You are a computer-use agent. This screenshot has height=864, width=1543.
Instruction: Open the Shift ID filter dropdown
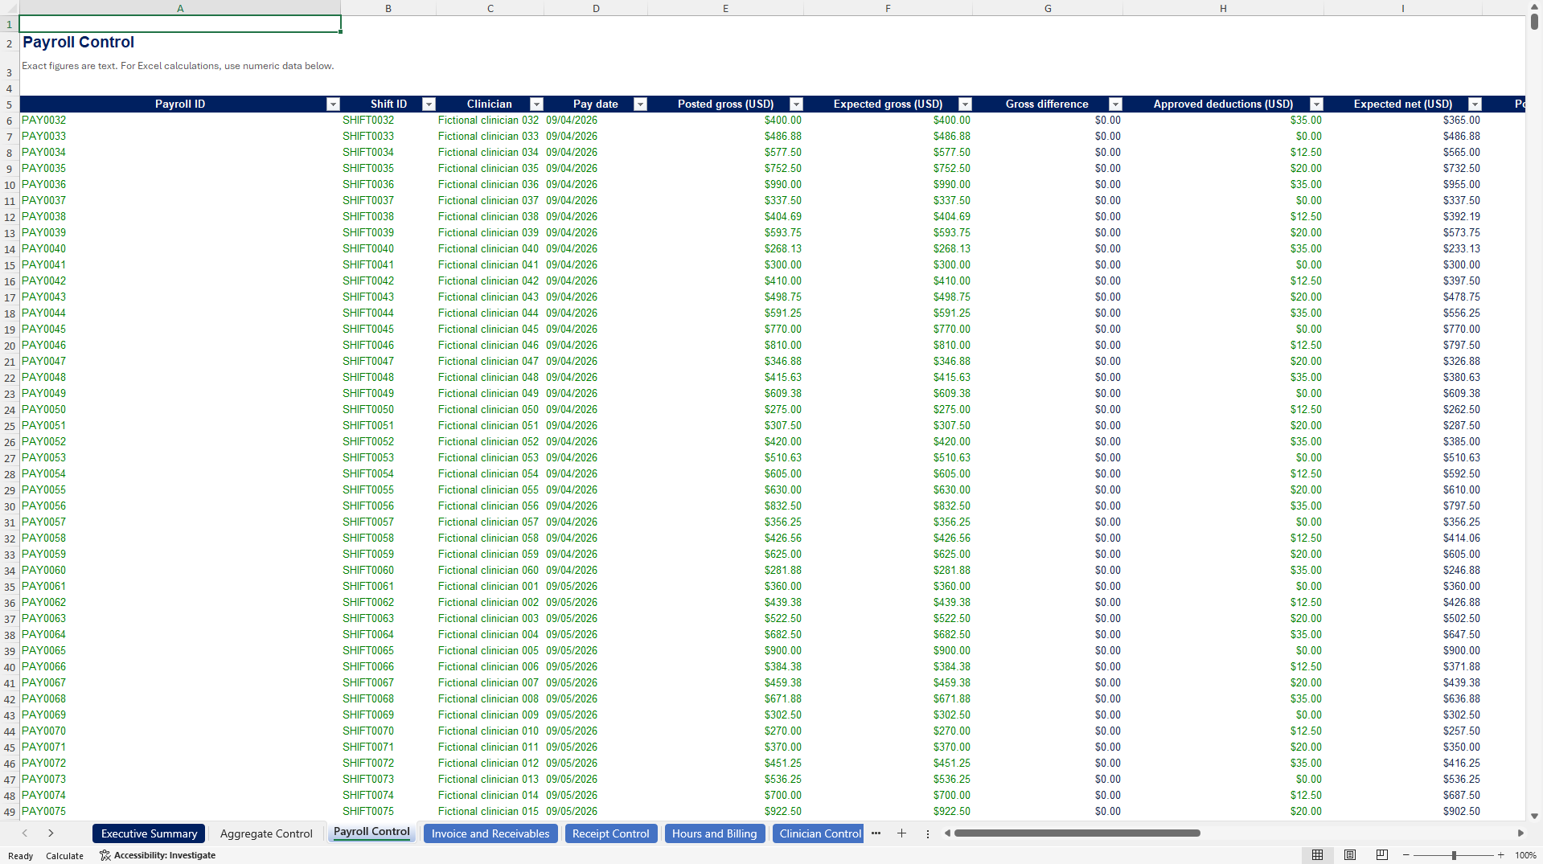[429, 104]
